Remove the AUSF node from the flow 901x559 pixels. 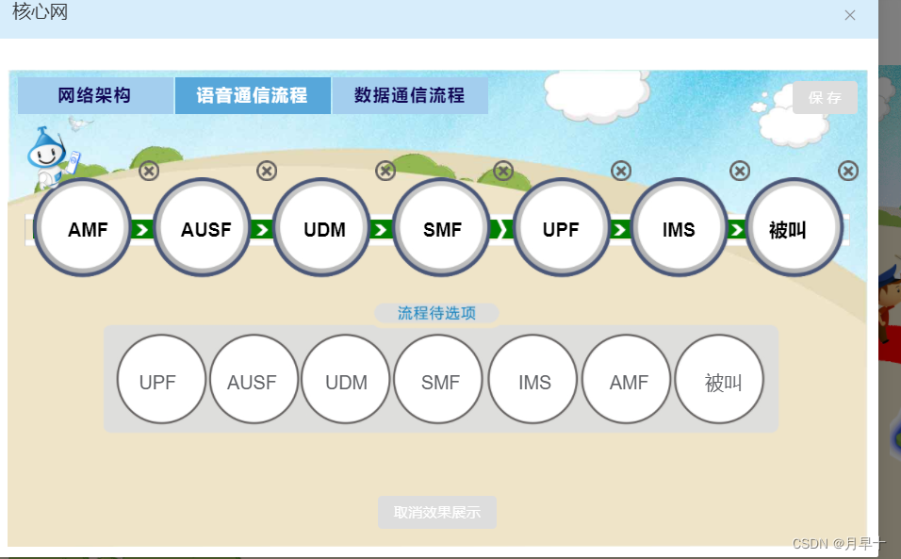(267, 172)
